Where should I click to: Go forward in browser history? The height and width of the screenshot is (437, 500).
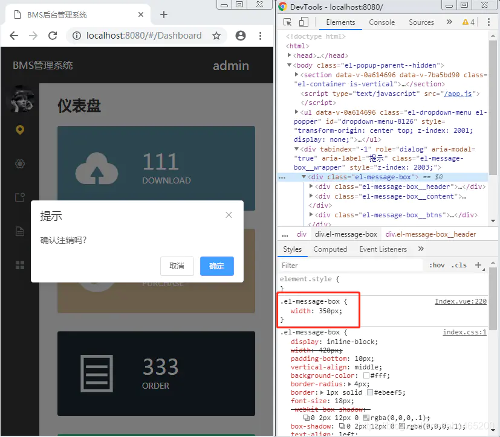click(33, 36)
